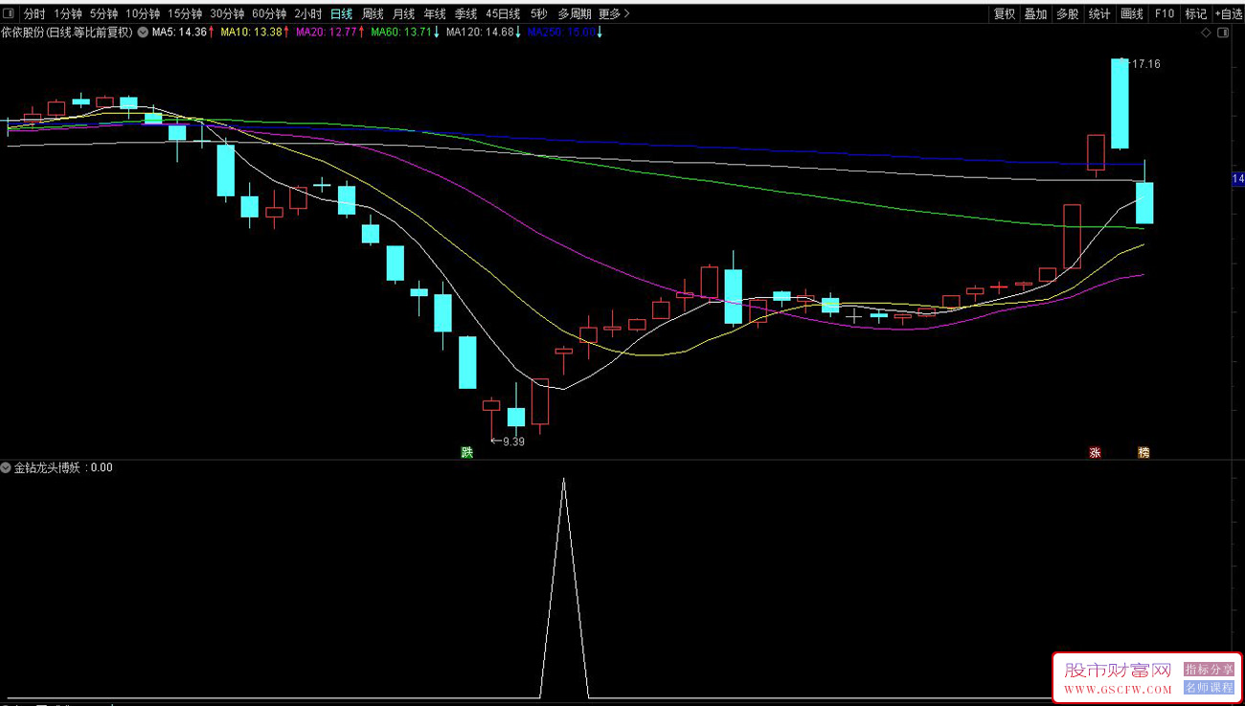Image resolution: width=1245 pixels, height=706 pixels.
Task: Open 指标分享 link in the banner
Action: [1210, 669]
